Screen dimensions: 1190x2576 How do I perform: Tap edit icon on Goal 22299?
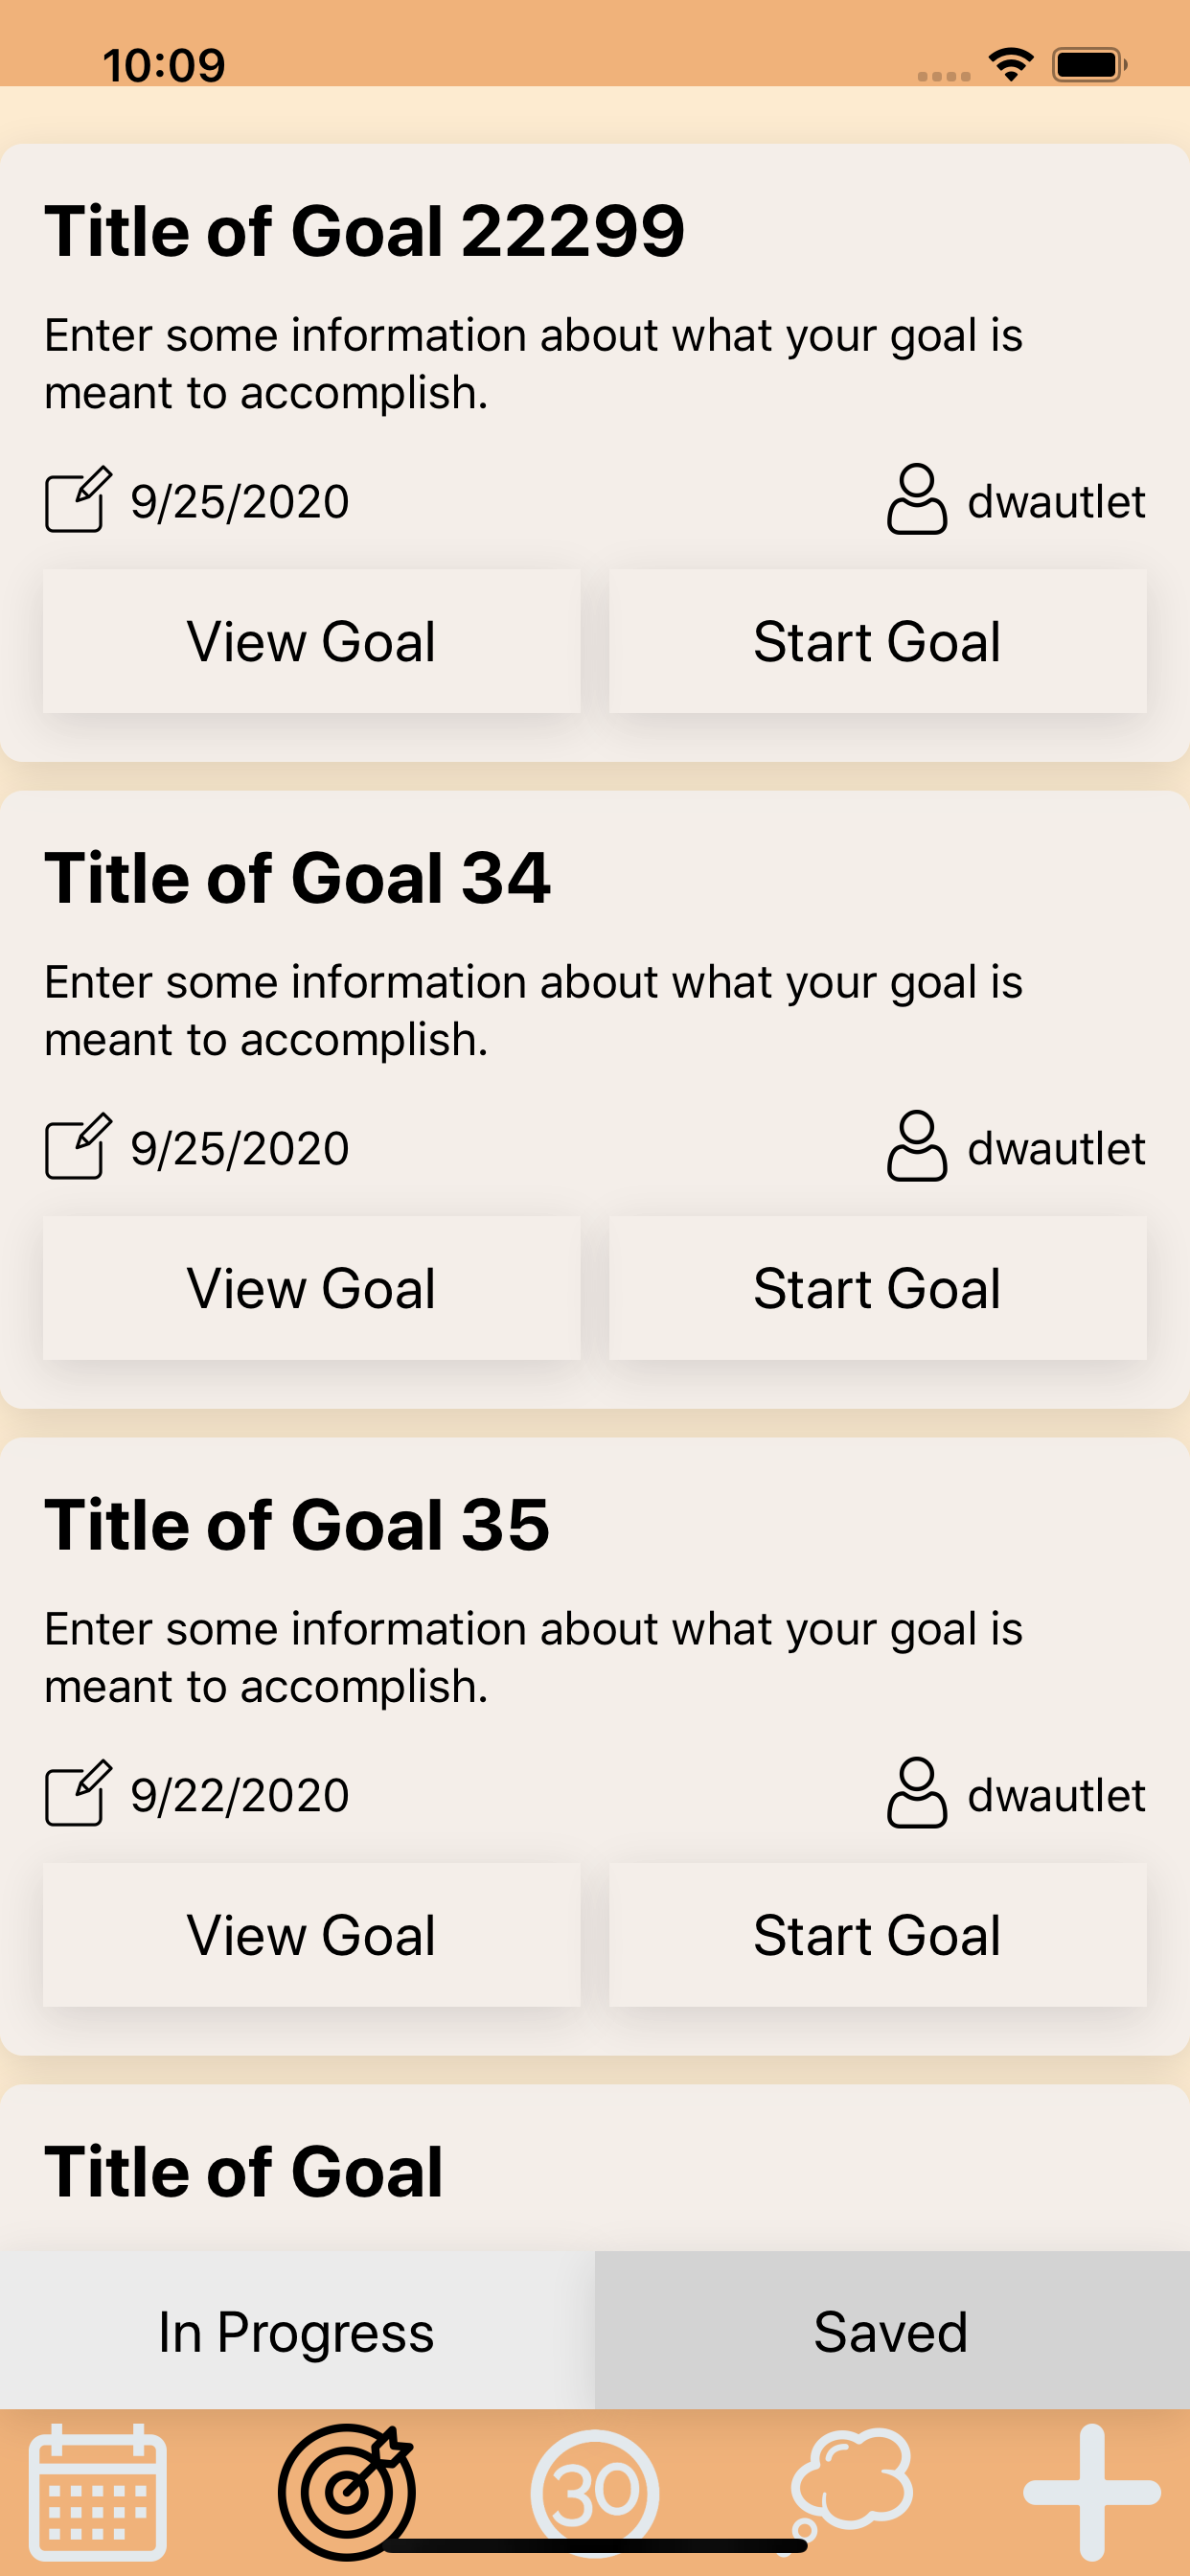pos(77,499)
